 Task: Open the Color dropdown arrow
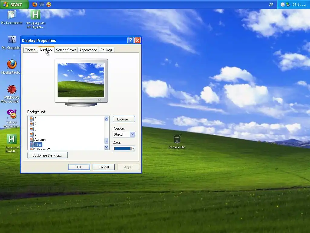pos(133,148)
